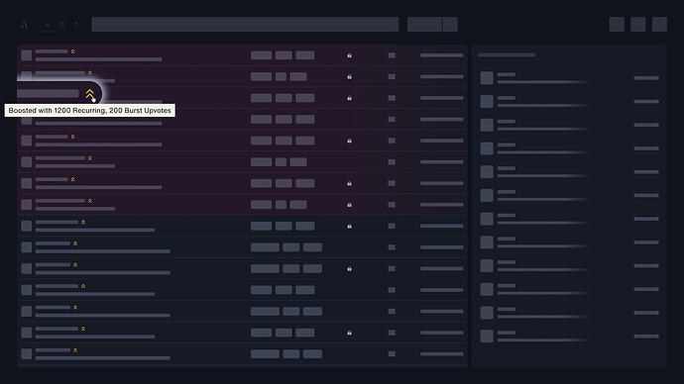The height and width of the screenshot is (384, 684).
Task: Click the boost chevron in the last row
Action: tap(75, 350)
